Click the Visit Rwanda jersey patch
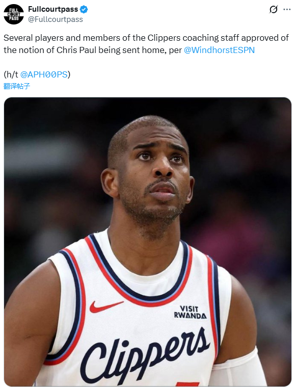 pos(190,312)
